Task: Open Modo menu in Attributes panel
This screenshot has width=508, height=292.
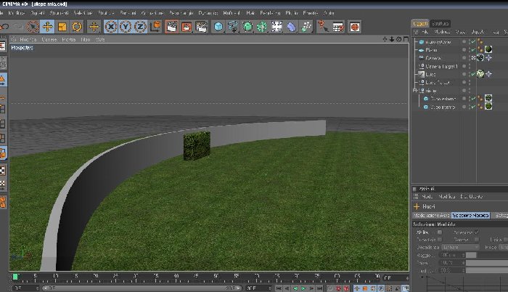Action: tap(427, 197)
